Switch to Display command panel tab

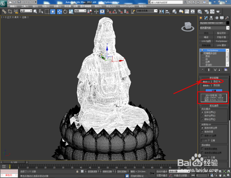point(222,18)
